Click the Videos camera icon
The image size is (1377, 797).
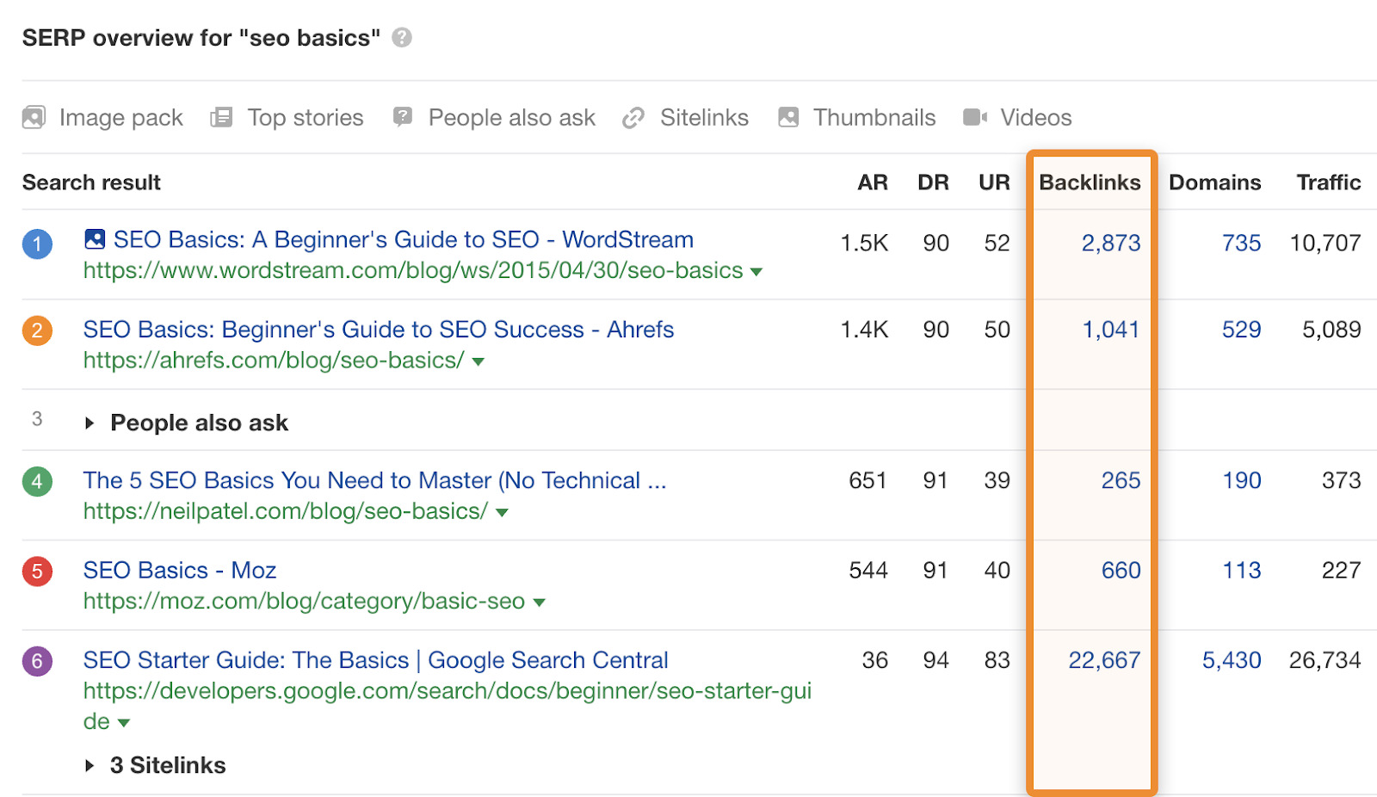click(975, 117)
